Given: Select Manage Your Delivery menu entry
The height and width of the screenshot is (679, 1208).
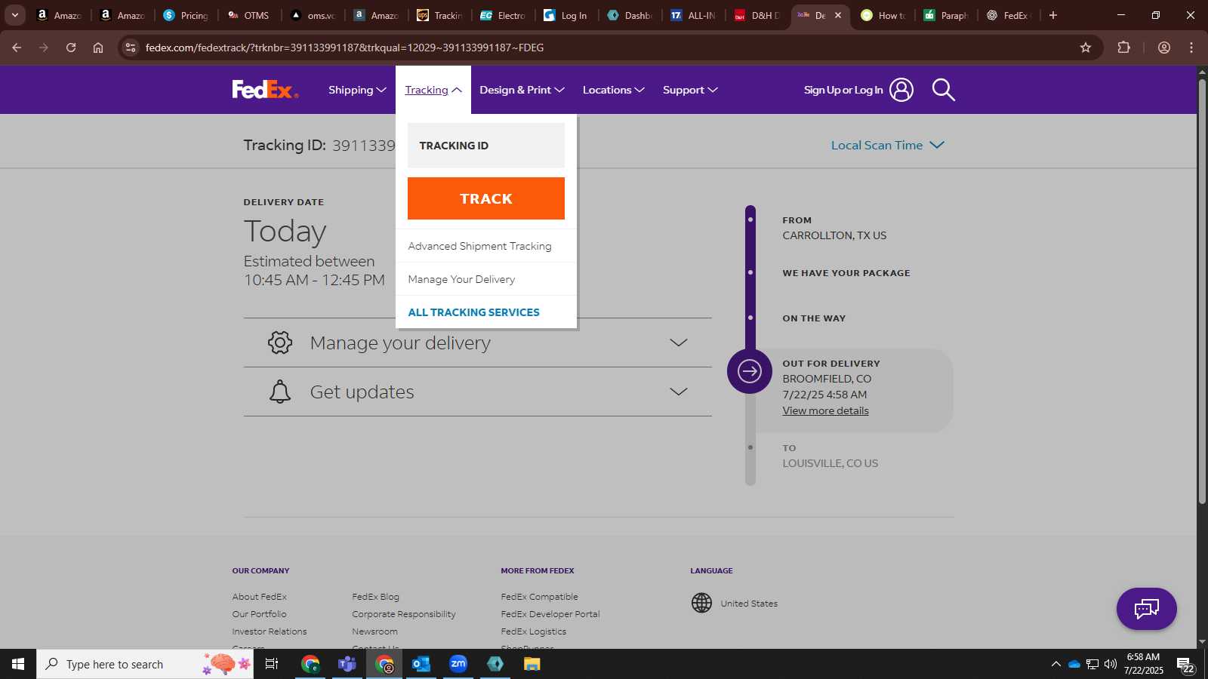Looking at the screenshot, I should 461,279.
